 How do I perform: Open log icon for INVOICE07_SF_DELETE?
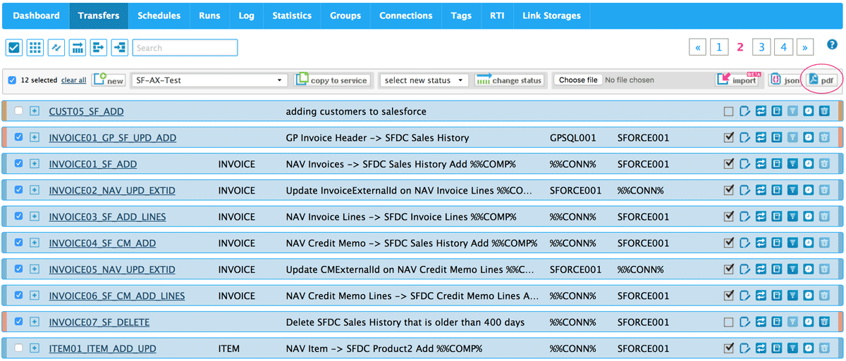tap(776, 322)
